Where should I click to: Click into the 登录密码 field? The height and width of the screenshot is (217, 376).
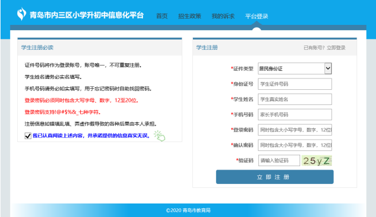pyautogui.click(x=295, y=130)
